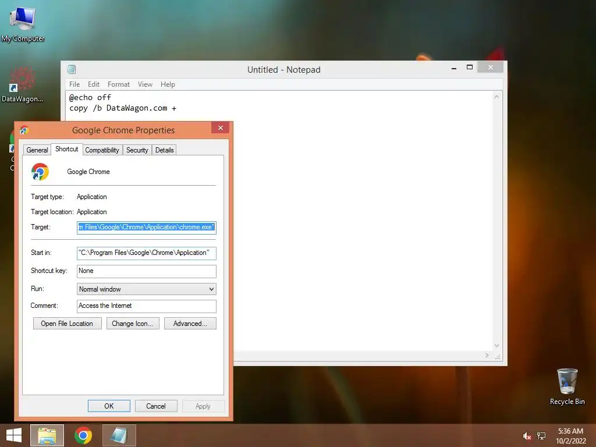This screenshot has width=596, height=447.
Task: Click the 'Target type:' label
Action: (x=47, y=197)
